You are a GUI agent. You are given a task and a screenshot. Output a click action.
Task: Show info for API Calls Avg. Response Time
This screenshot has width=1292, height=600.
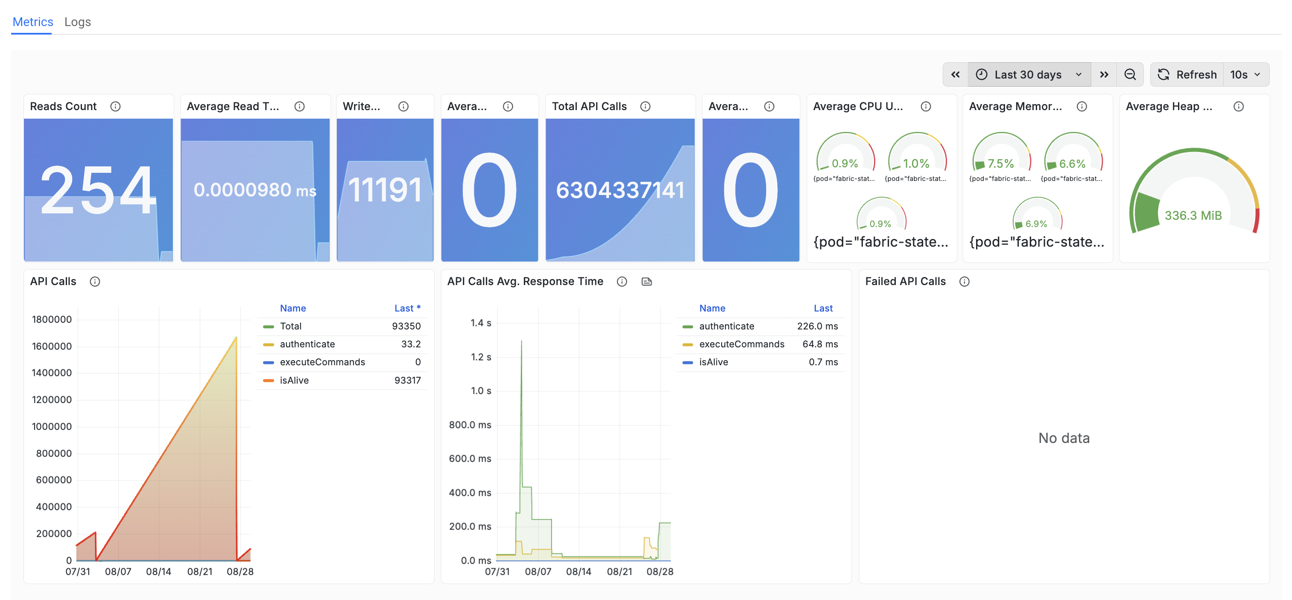point(622,282)
